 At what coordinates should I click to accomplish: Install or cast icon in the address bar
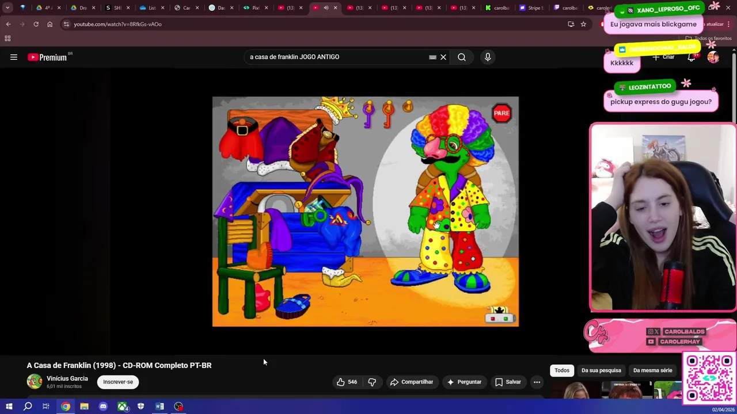(571, 24)
